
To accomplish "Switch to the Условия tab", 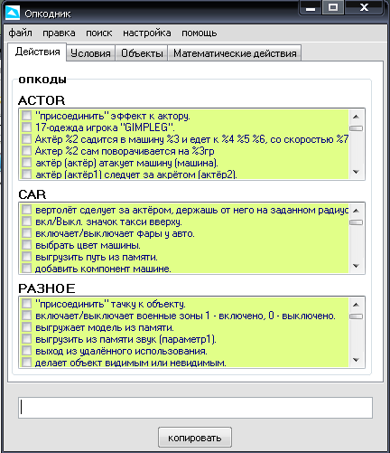I will click(x=90, y=53).
